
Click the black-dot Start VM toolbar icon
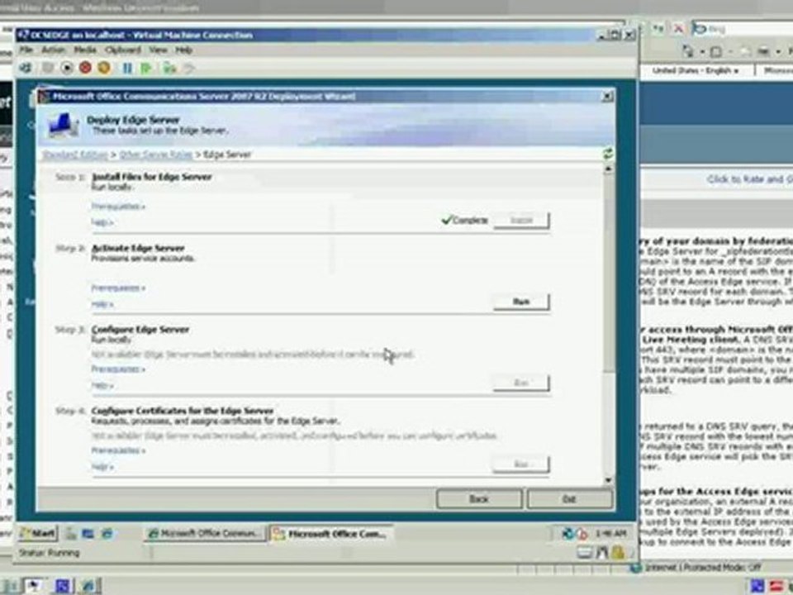66,67
